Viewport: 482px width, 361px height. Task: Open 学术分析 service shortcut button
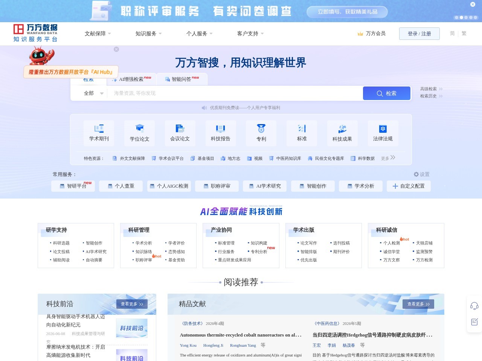click(x=361, y=186)
